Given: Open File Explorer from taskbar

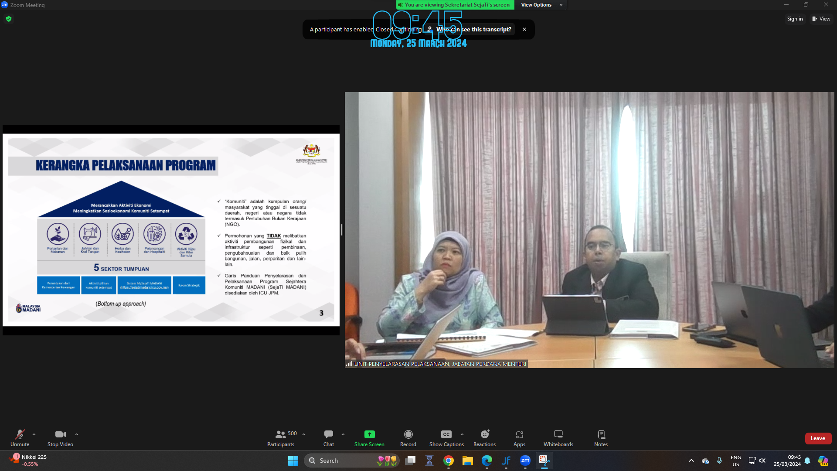Looking at the screenshot, I should pyautogui.click(x=468, y=461).
